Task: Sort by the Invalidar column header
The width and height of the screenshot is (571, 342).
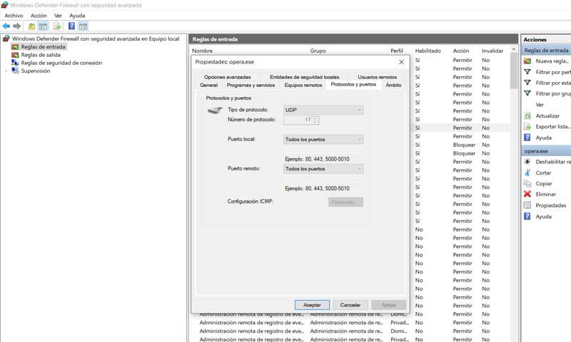Action: [492, 51]
